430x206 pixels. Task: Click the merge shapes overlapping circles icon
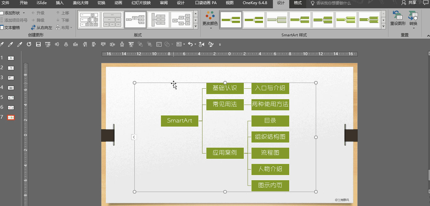click(x=167, y=44)
